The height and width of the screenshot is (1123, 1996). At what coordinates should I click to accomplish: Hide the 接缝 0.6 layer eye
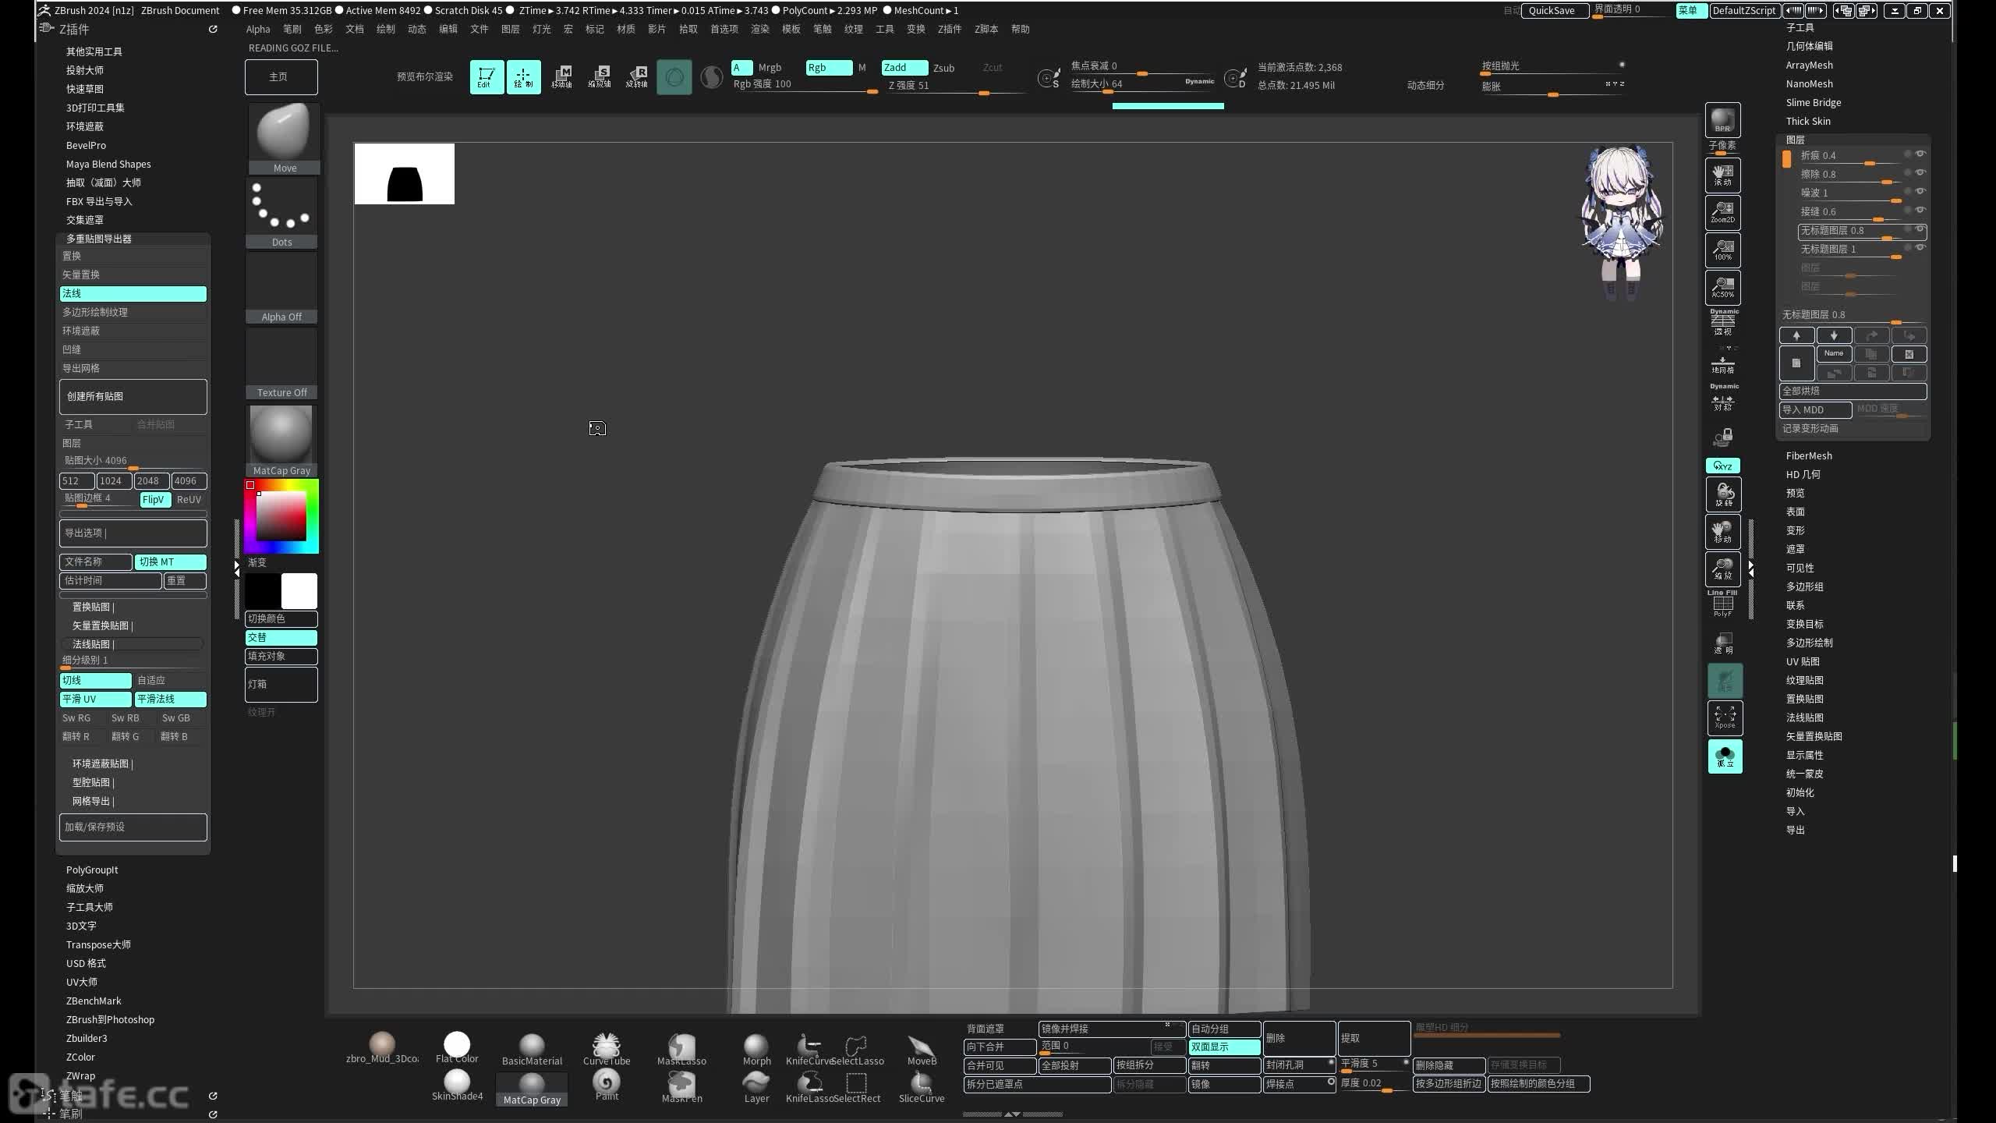coord(1920,210)
